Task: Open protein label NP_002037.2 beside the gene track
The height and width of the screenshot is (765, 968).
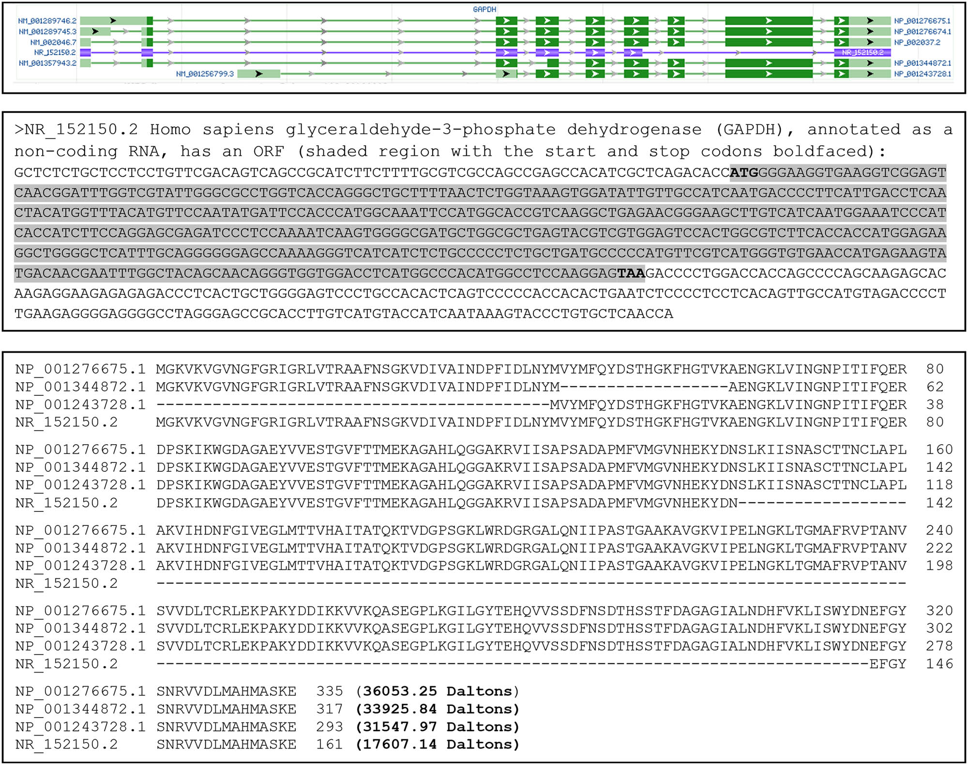Action: point(917,42)
